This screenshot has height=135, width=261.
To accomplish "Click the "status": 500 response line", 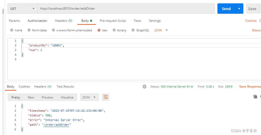I will click(x=40, y=115).
